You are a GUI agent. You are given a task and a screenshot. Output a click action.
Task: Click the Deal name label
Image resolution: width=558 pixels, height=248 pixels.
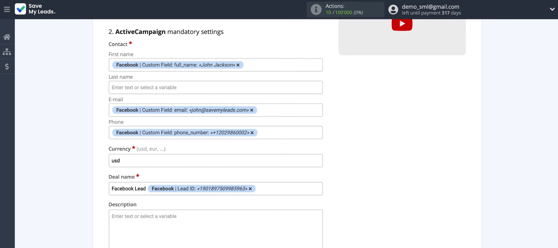[x=122, y=177]
